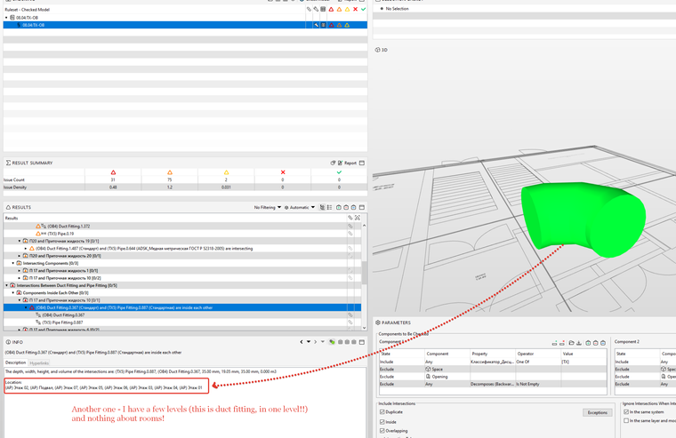Screen dimensions: 676x438
Task: Collapse Intersections Between Duct Fitting and Pipe Fitting
Action: [6, 285]
